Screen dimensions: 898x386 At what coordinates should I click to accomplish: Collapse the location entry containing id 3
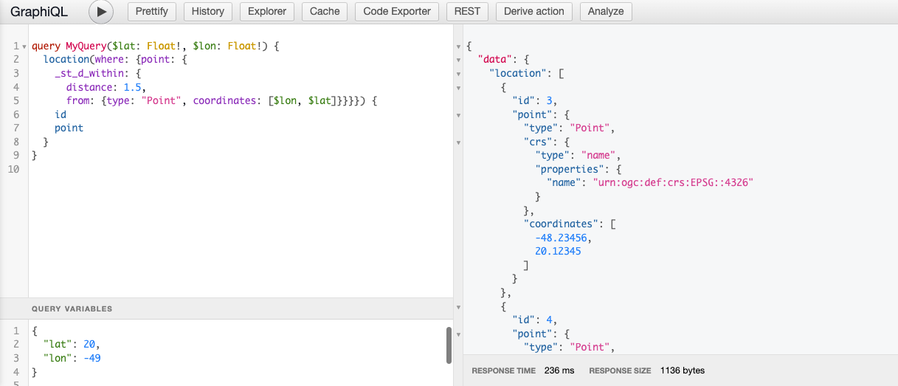click(458, 88)
